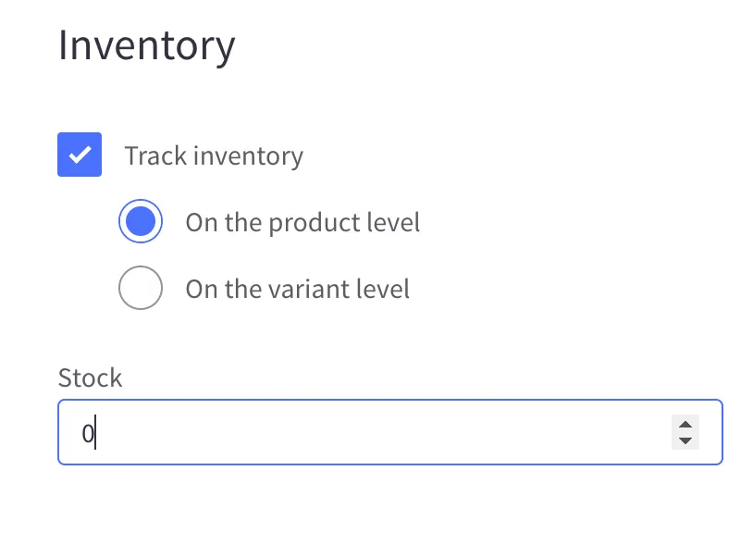753x557 pixels.
Task: Click the 0 value in the Stock field
Action: click(x=87, y=432)
